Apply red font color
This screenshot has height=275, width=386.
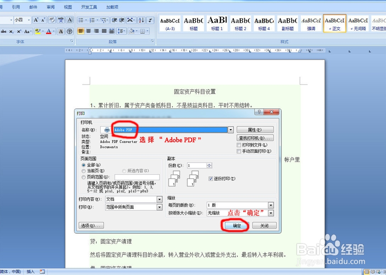click(x=49, y=31)
